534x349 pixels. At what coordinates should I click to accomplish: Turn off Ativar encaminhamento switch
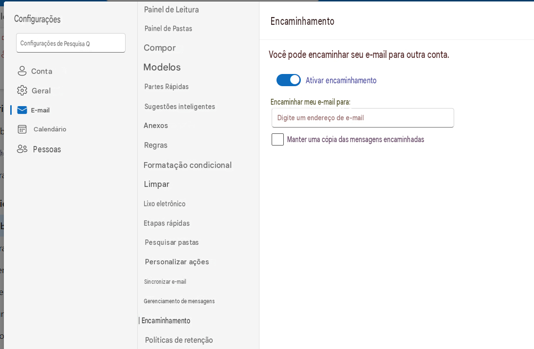289,80
